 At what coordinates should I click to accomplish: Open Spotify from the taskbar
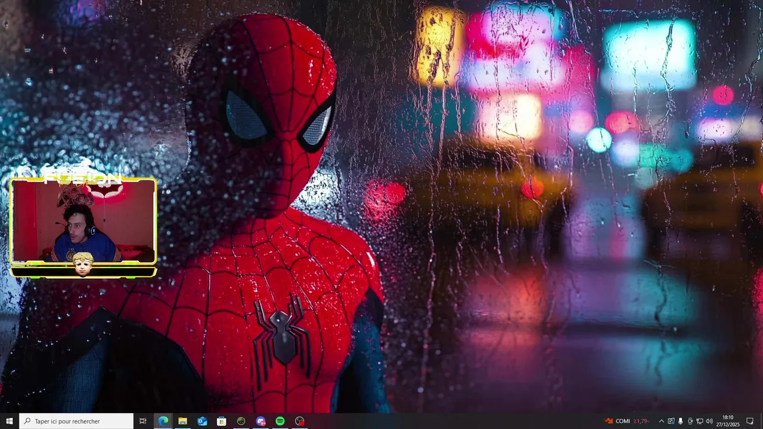(x=280, y=421)
